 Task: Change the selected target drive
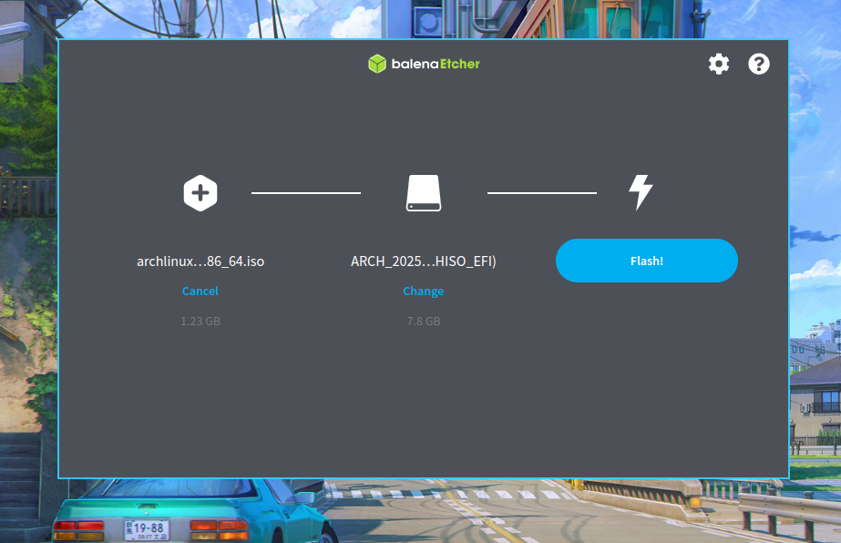[424, 292]
